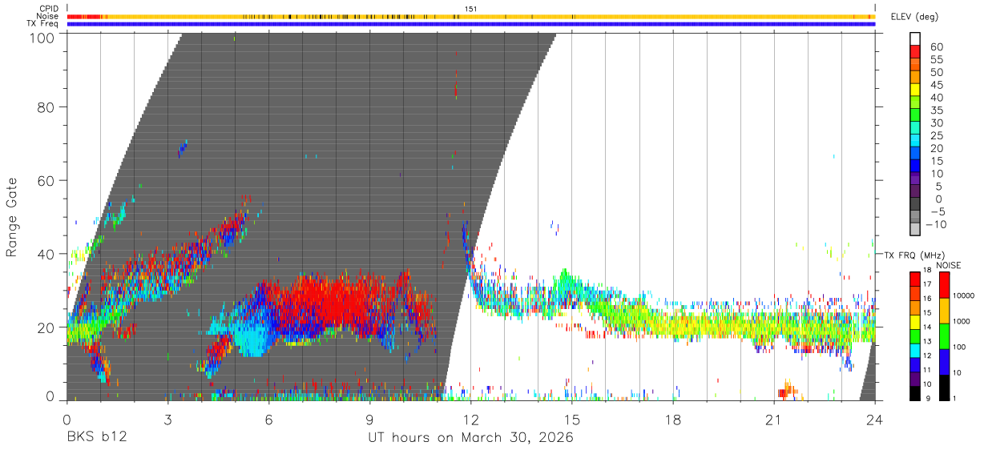Click the "Range Gate" y-axis label

tap(12, 218)
